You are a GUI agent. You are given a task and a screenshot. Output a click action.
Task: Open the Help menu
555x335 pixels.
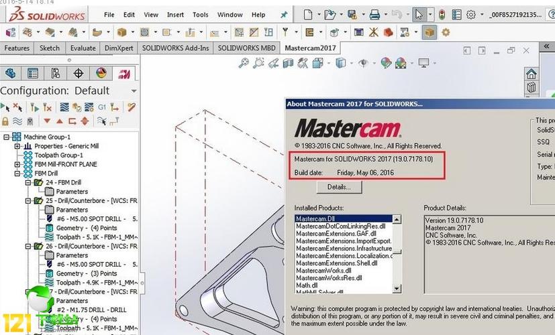[258, 15]
